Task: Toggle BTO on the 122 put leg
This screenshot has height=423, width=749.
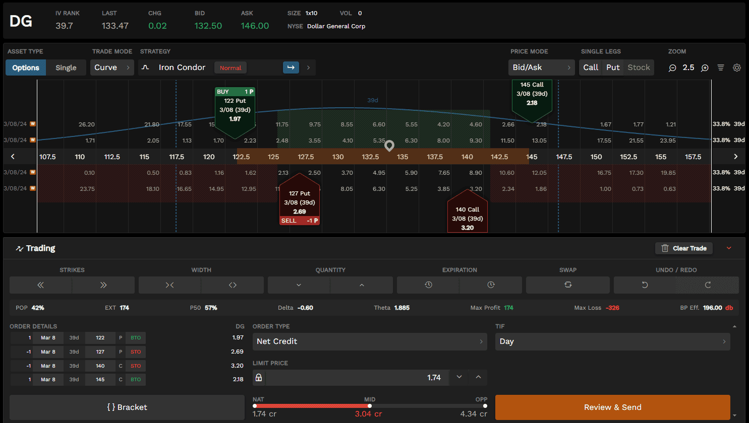Action: pyautogui.click(x=136, y=338)
